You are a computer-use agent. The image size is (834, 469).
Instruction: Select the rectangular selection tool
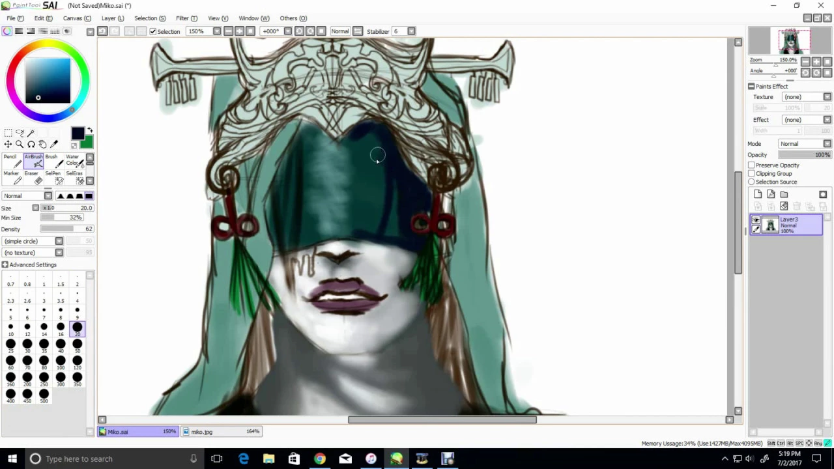pyautogui.click(x=8, y=133)
